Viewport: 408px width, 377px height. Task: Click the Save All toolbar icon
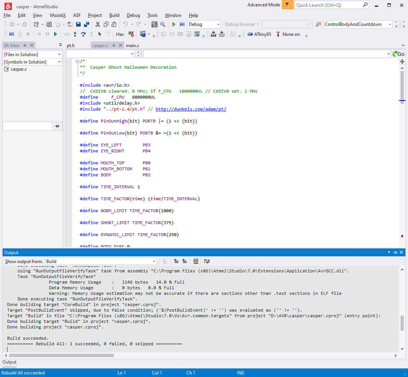pyautogui.click(x=87, y=24)
